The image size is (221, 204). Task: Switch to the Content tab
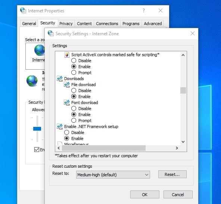(x=84, y=24)
